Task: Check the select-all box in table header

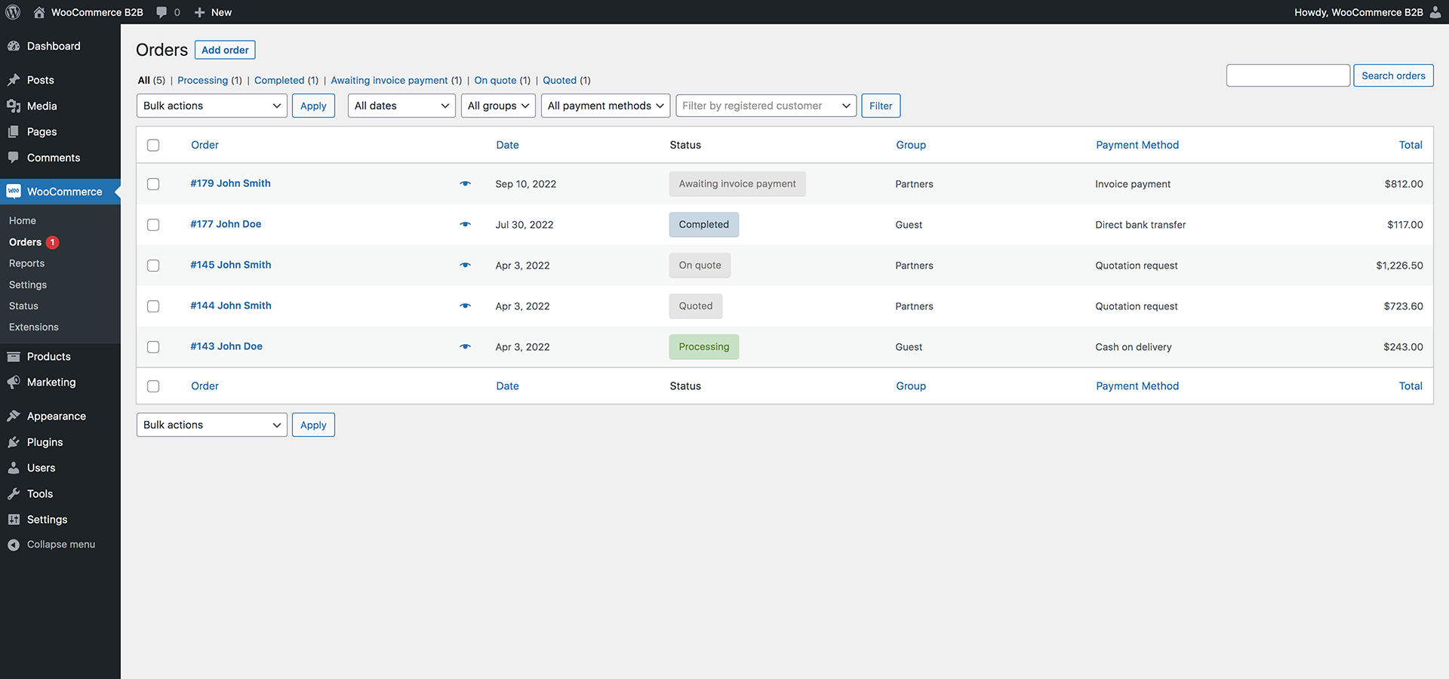Action: [x=153, y=145]
